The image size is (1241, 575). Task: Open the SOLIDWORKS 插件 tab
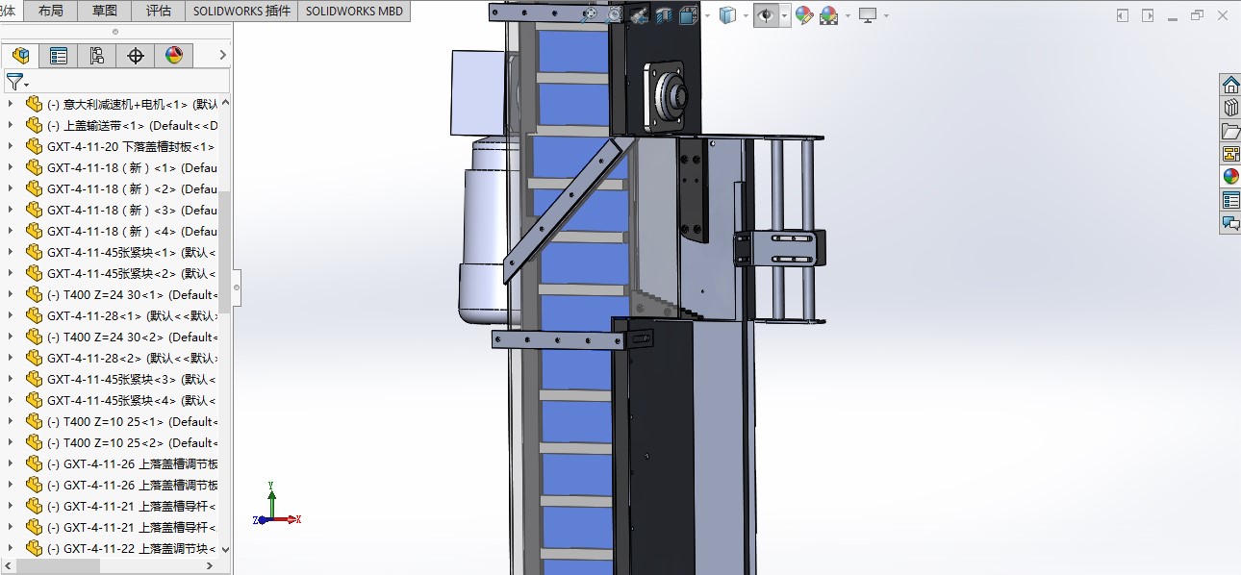point(241,11)
